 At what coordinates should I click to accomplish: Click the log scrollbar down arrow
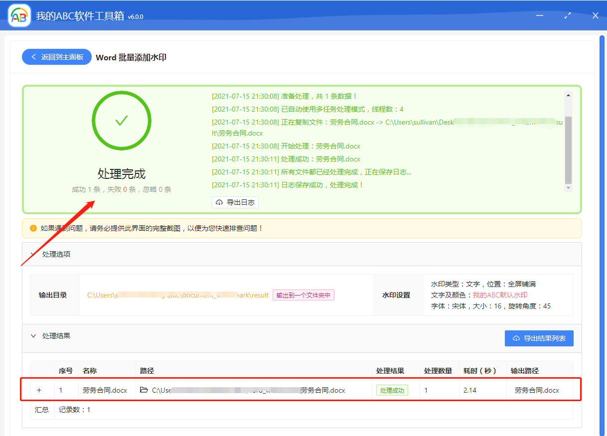[x=568, y=188]
